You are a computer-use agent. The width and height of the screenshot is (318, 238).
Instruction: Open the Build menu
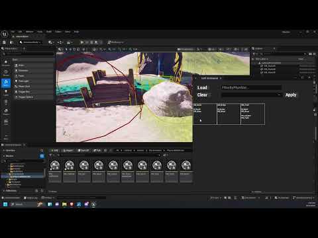pyautogui.click(x=49, y=32)
